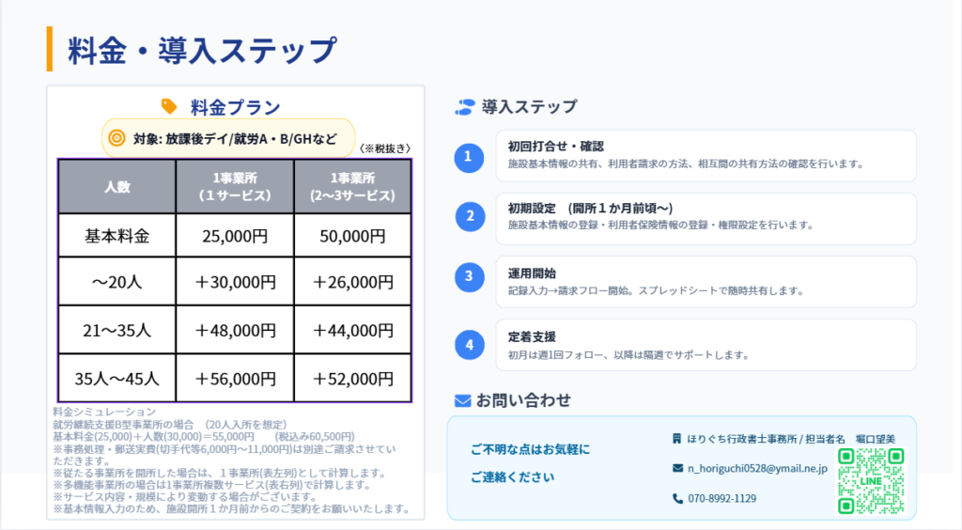Click the building icon before ほりぐち行政書士事務所

point(676,439)
